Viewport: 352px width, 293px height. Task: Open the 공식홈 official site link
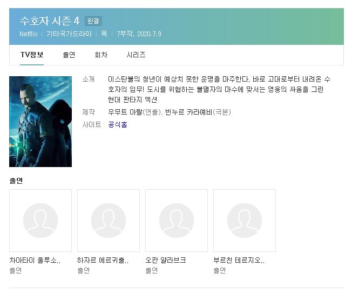pyautogui.click(x=118, y=124)
